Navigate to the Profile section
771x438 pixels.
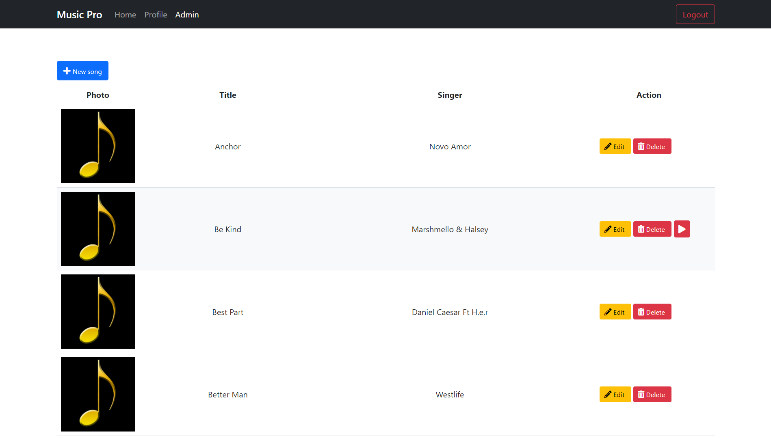[x=156, y=15]
